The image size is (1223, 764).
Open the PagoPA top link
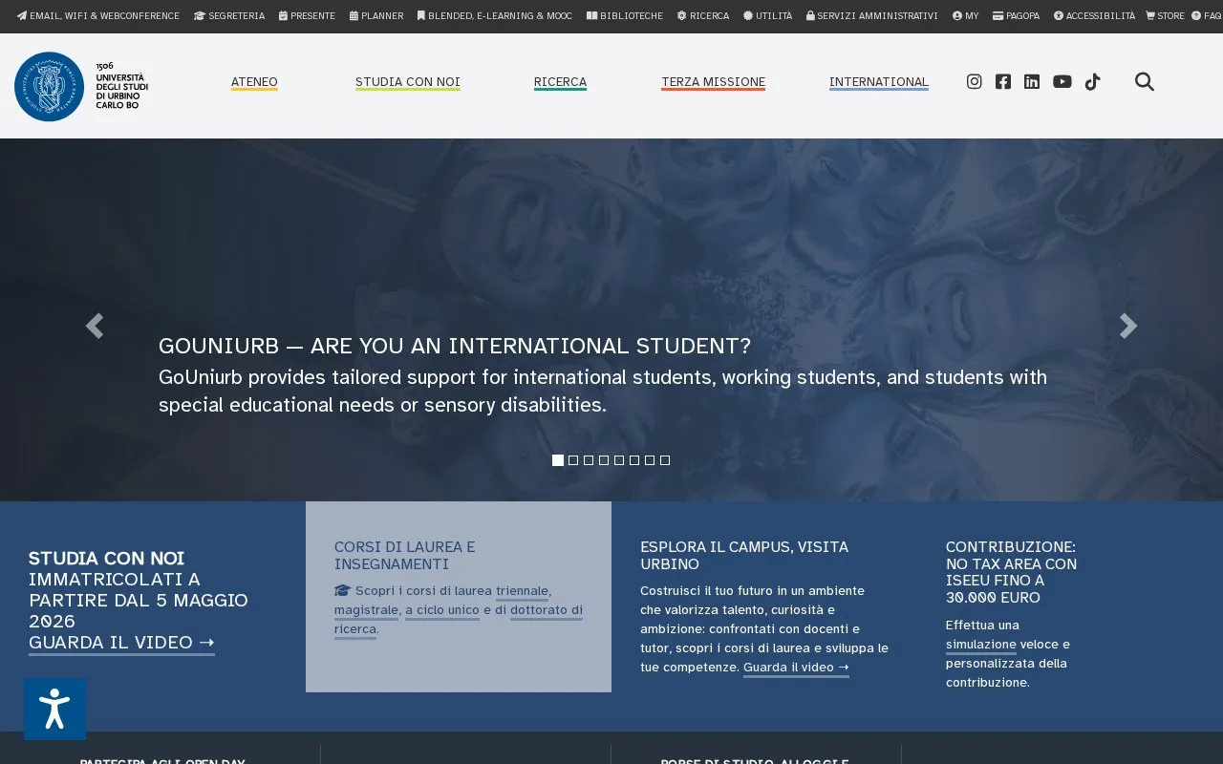click(1016, 16)
